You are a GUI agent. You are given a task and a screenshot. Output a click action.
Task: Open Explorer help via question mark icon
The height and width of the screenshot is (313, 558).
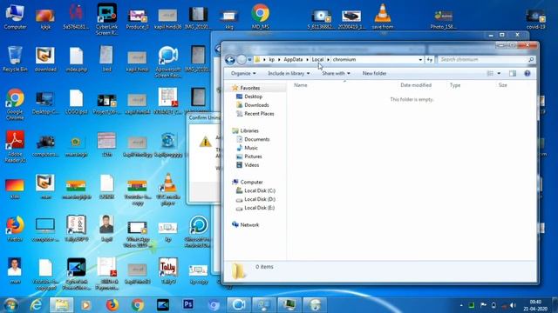[x=527, y=73]
